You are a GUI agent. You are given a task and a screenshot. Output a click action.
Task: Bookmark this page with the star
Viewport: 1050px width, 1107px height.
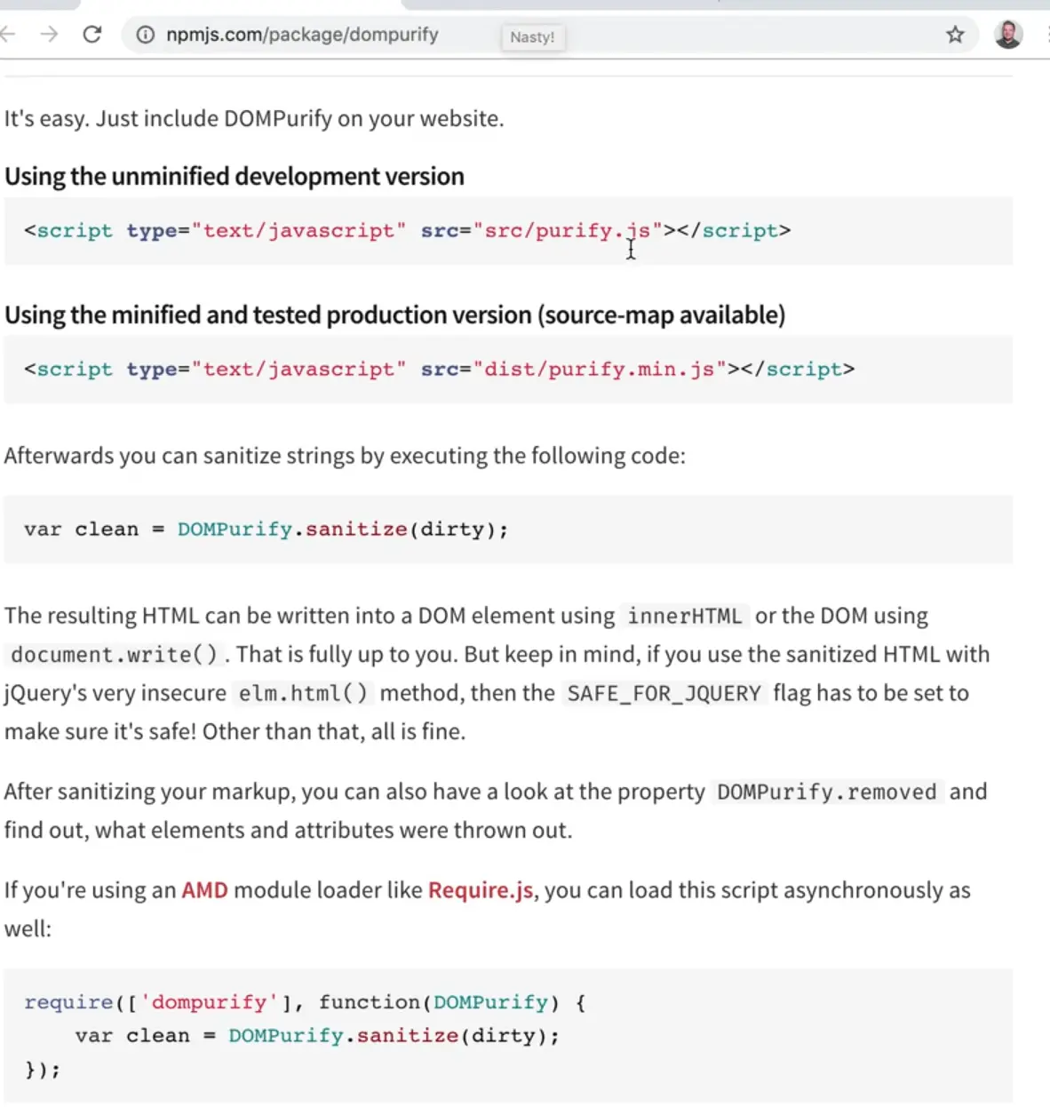coord(955,35)
